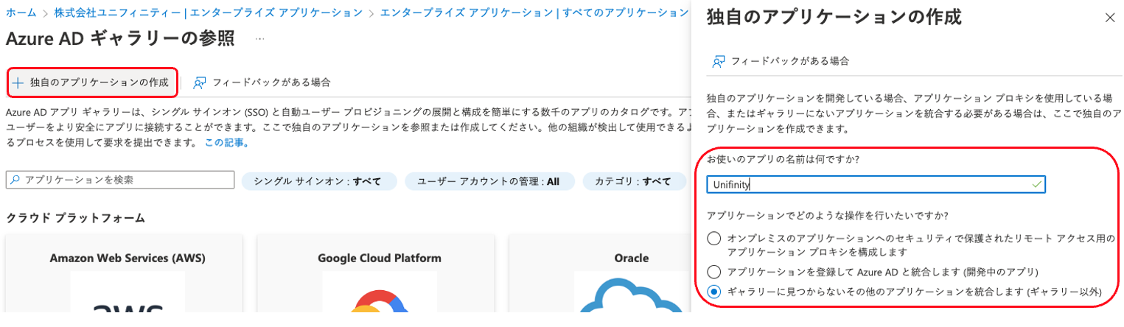Click plus icon for 独自のアプリケーションの作成
Screen dimensions: 1124x327
point(18,82)
